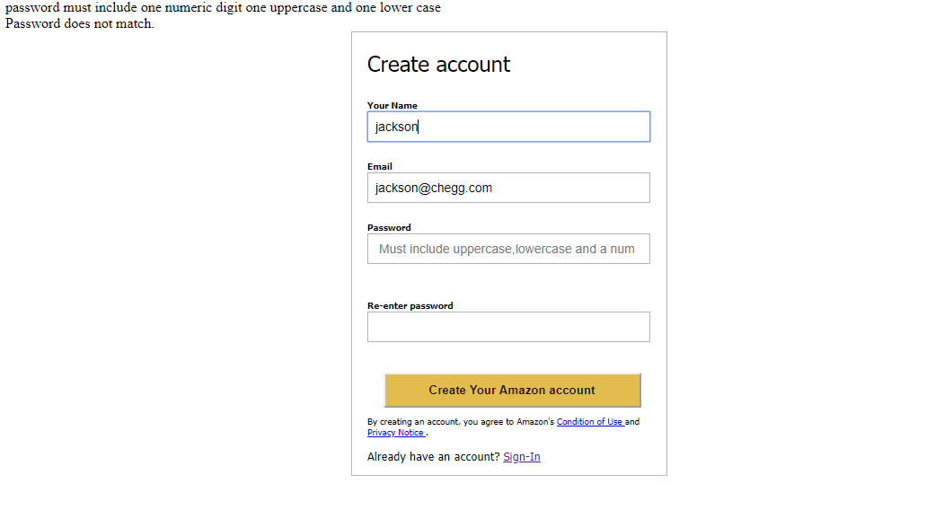Click the 'password must include one numeric digit' message
This screenshot has height=510, width=935.
click(x=223, y=8)
